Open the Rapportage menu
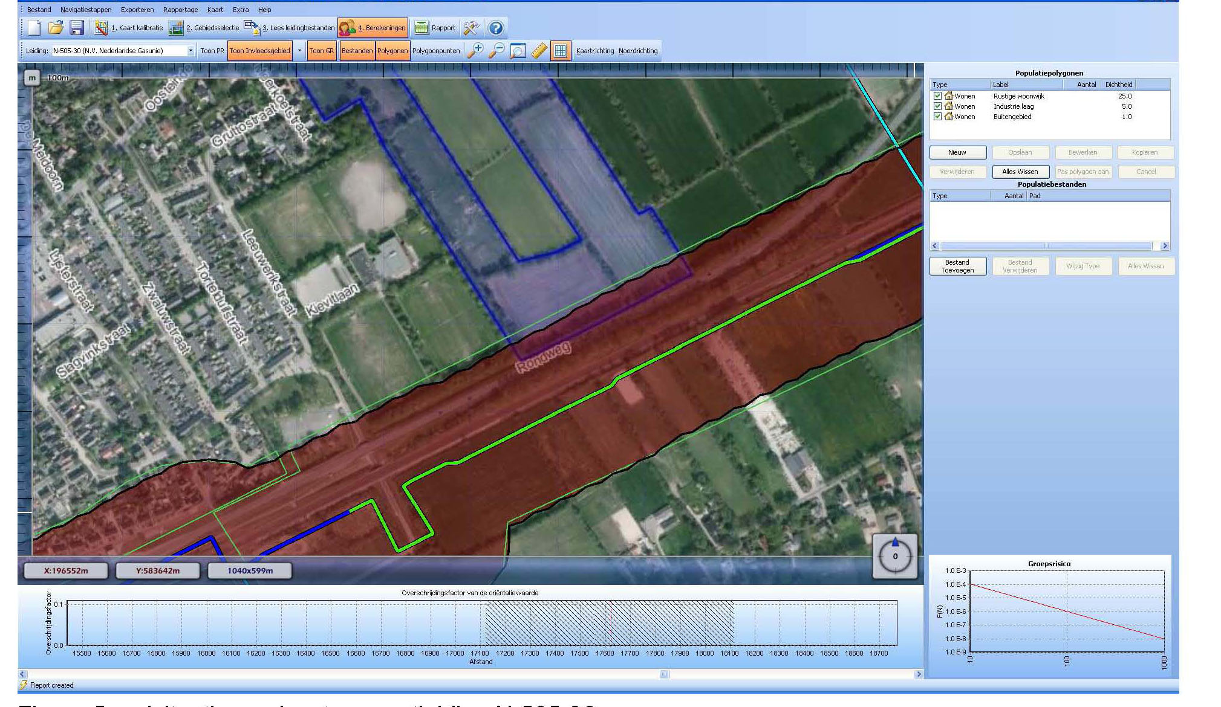This screenshot has width=1221, height=707. tap(180, 10)
